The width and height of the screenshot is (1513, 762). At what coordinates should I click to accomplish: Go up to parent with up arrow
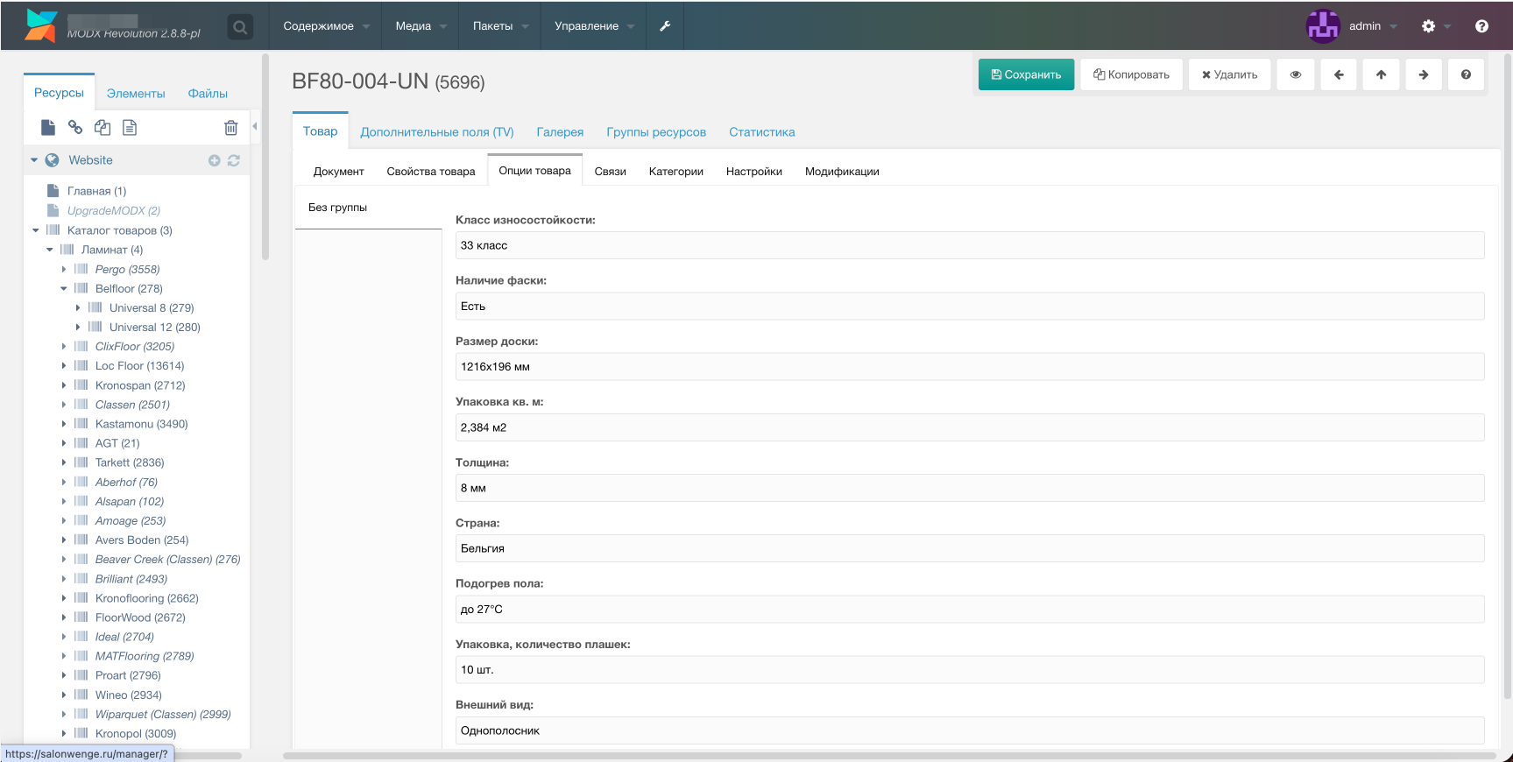(1382, 74)
